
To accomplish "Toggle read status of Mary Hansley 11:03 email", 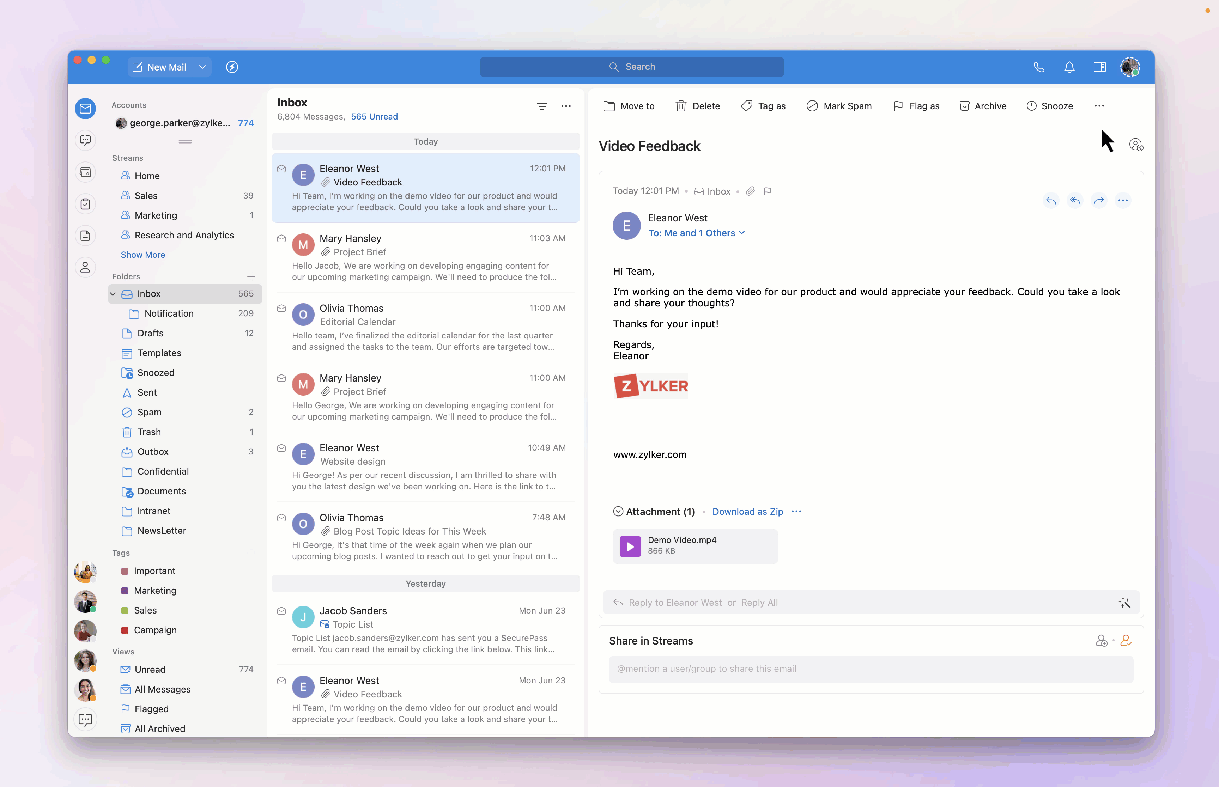I will click(x=281, y=239).
